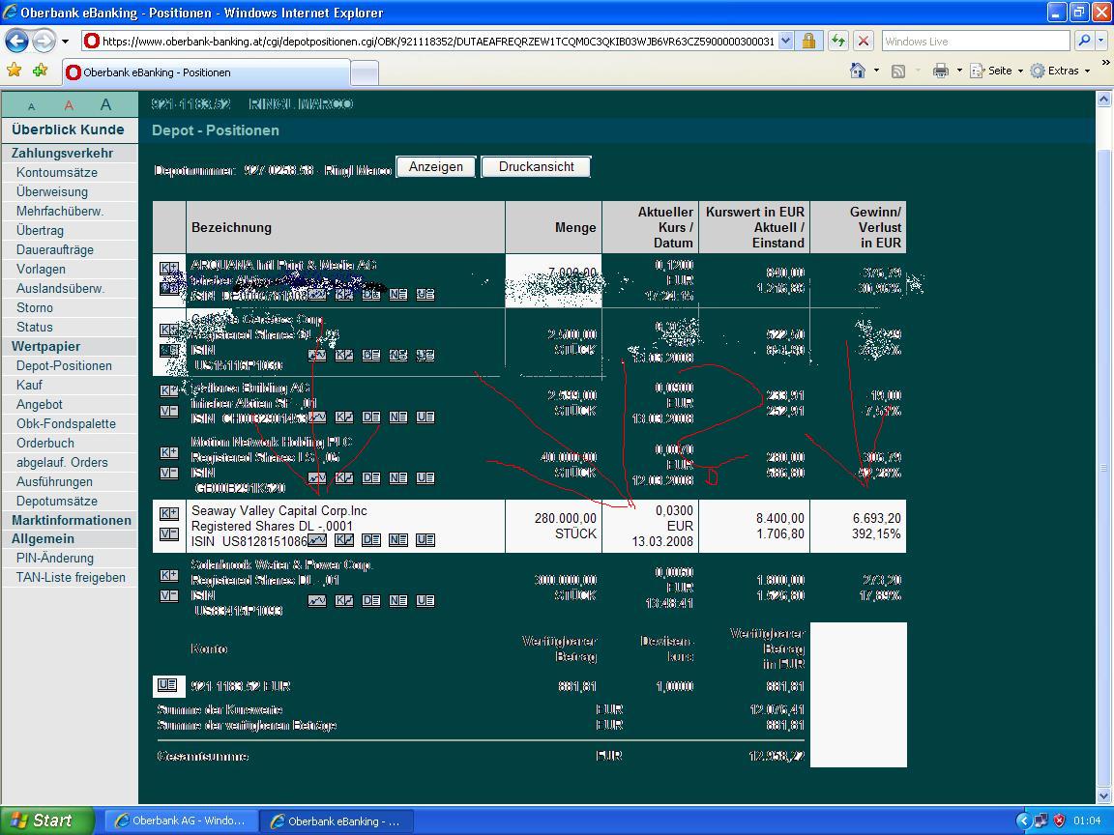Open the Print options dropdown arrow
Screen dimensions: 1114x835
959,71
